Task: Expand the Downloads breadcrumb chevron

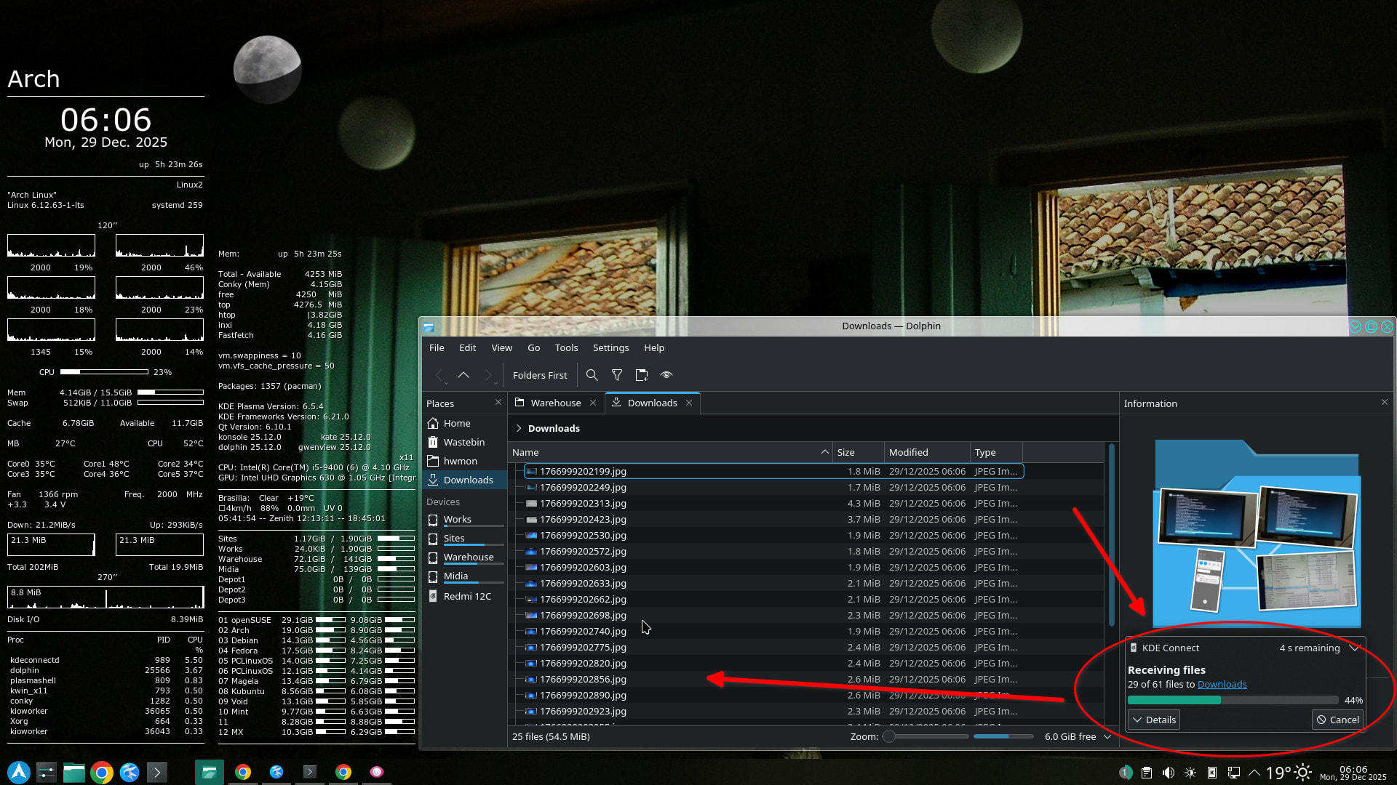Action: pos(519,428)
